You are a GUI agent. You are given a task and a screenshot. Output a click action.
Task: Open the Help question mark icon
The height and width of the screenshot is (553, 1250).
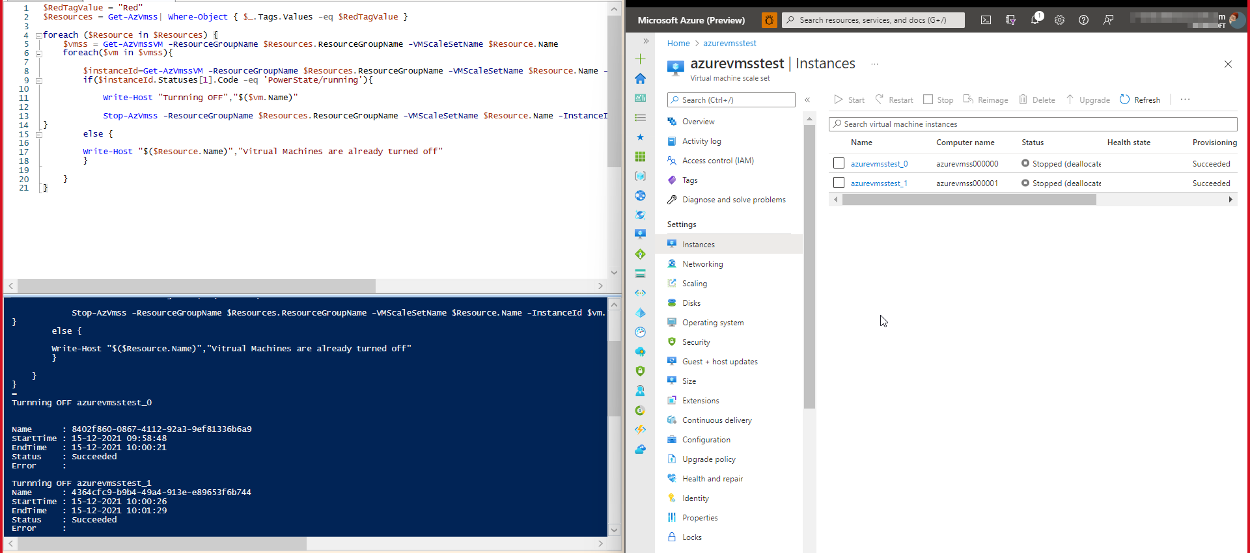1084,20
